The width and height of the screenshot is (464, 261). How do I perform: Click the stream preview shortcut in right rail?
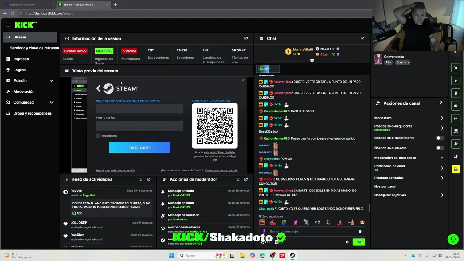coord(456,68)
